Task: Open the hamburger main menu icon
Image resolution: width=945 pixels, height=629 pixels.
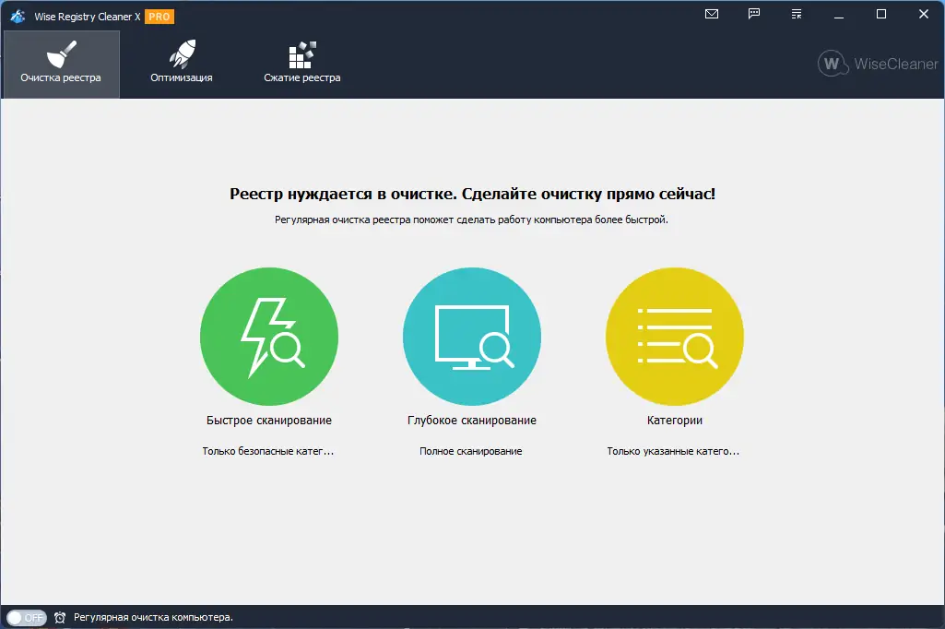Action: 796,14
